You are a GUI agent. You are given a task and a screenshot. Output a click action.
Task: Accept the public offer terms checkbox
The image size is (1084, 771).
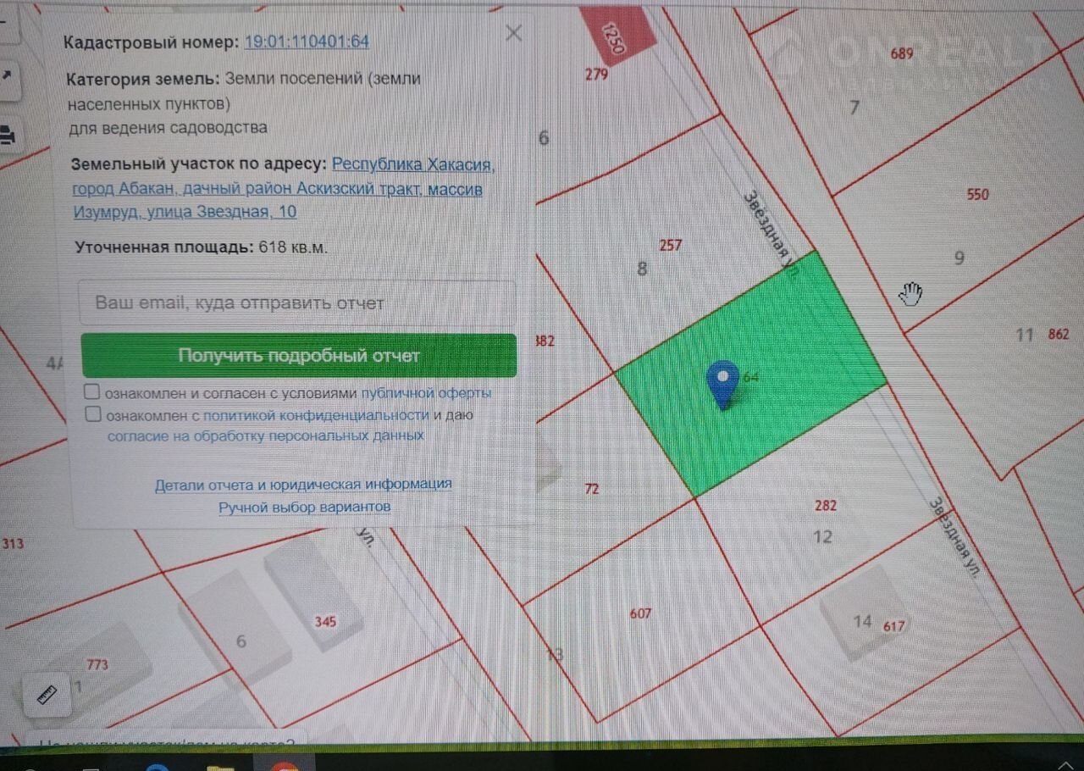[x=92, y=392]
